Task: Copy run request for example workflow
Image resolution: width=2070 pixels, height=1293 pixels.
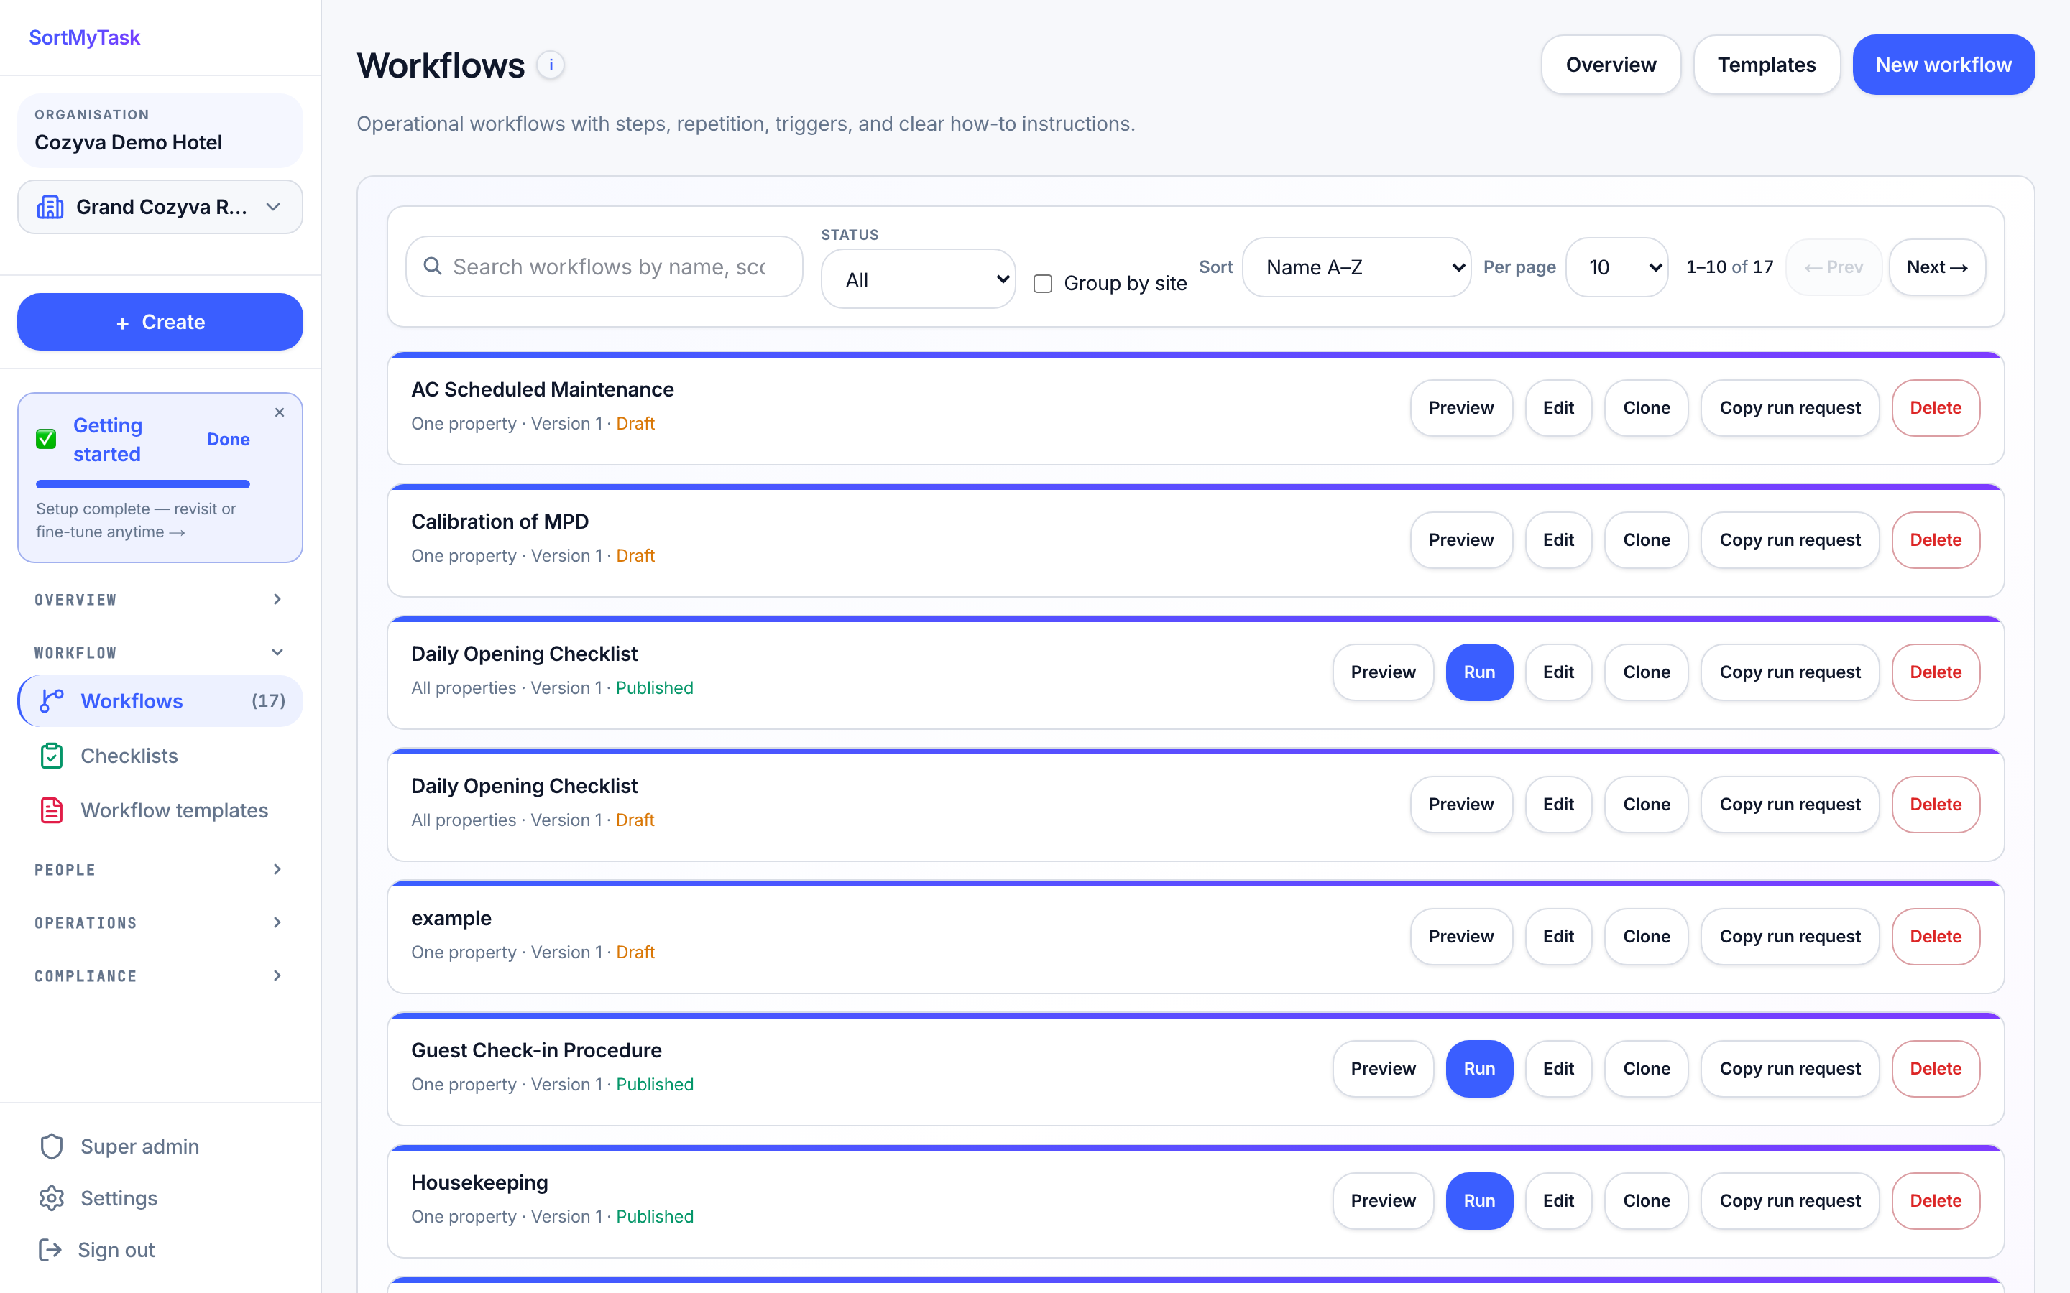Action: 1790,937
